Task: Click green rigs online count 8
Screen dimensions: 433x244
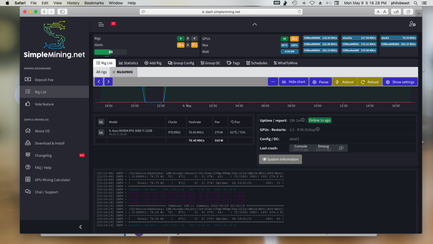Action: (x=181, y=39)
